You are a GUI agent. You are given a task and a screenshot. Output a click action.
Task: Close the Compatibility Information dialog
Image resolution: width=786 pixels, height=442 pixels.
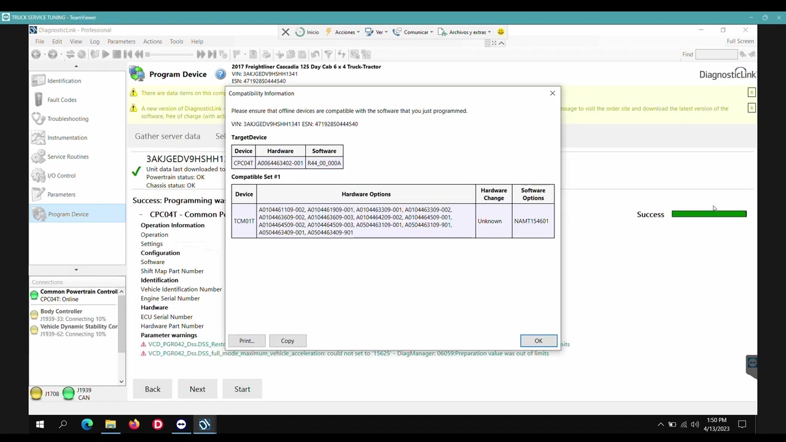[x=552, y=93]
